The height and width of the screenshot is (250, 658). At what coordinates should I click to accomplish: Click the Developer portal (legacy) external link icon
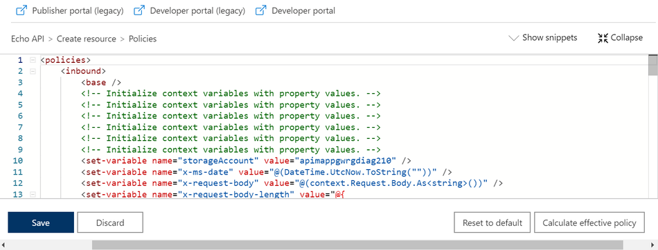tap(139, 10)
